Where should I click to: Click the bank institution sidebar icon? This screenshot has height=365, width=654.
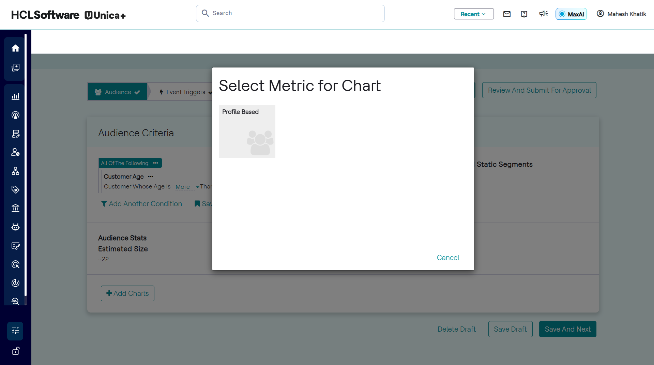coord(15,208)
